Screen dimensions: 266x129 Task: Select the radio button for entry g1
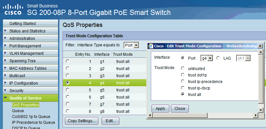(67, 62)
